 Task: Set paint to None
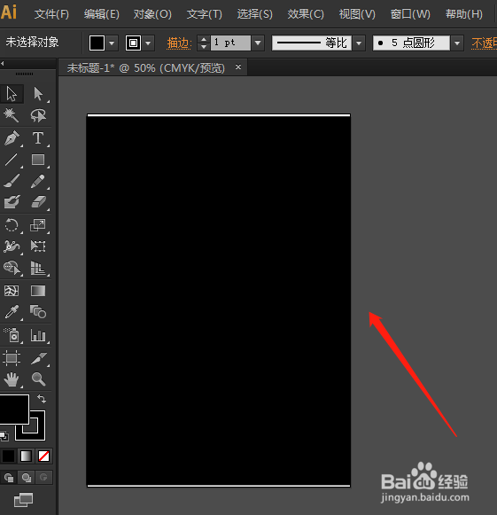click(43, 456)
